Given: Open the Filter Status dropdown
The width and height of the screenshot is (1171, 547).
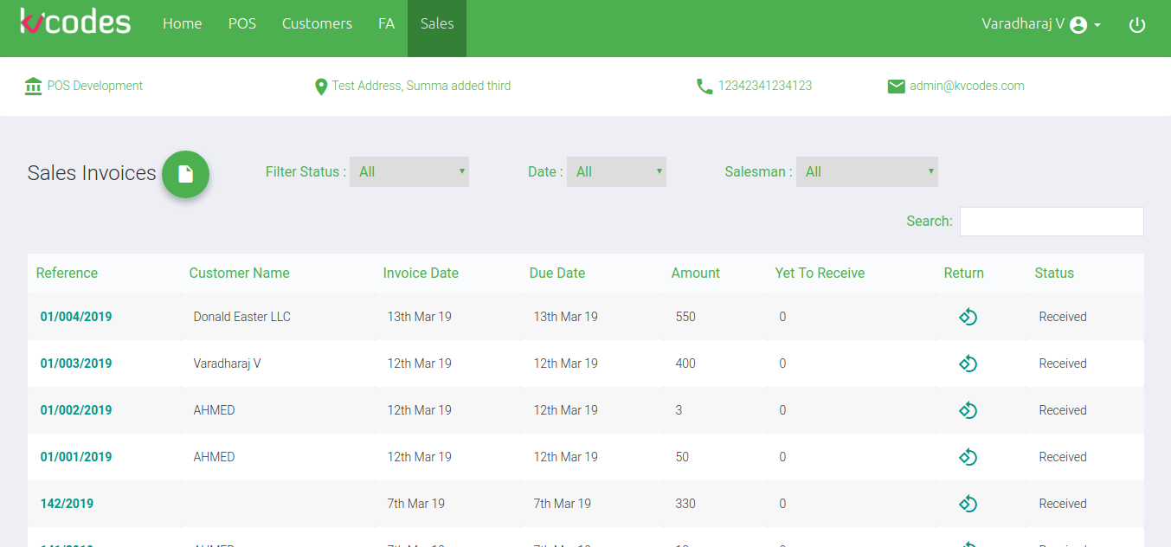Looking at the screenshot, I should click(409, 171).
